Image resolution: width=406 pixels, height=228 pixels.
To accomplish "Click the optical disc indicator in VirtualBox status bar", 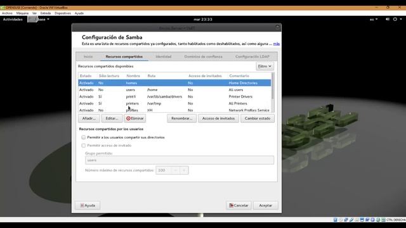I will tap(341, 220).
